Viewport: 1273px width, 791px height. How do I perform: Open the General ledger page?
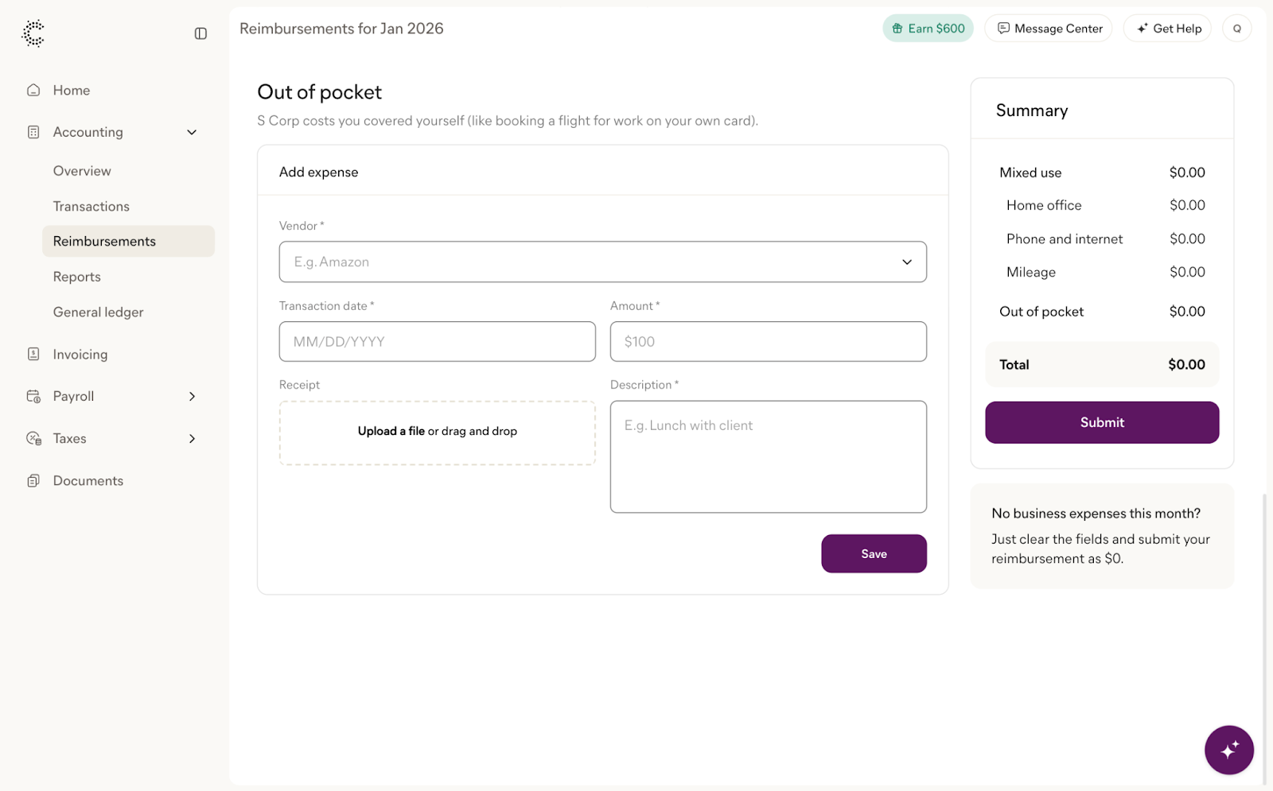[x=99, y=312]
